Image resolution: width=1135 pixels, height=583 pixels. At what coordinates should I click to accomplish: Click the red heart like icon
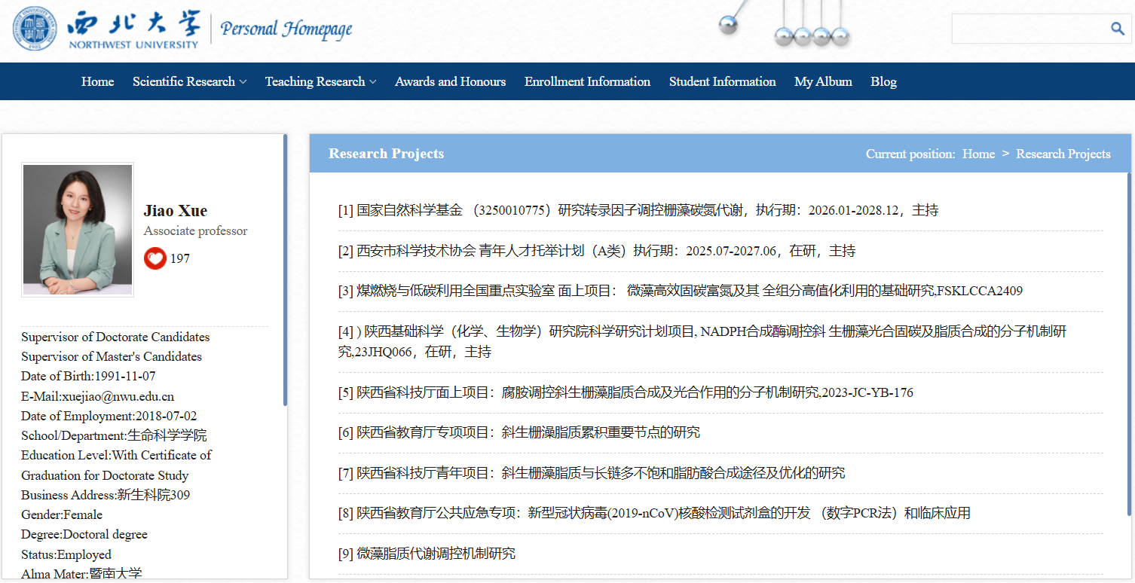click(x=155, y=258)
